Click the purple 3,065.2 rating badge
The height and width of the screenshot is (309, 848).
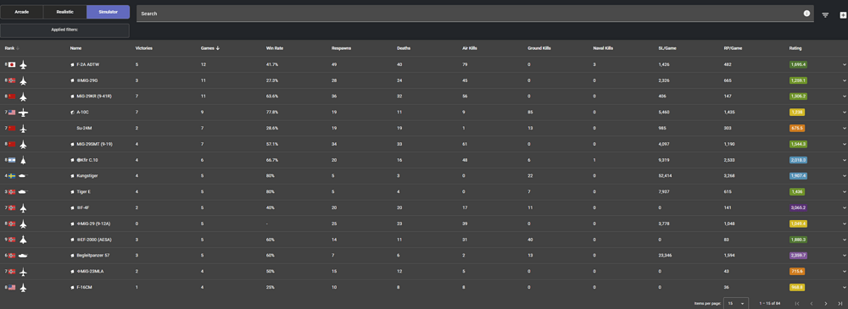tap(798, 208)
